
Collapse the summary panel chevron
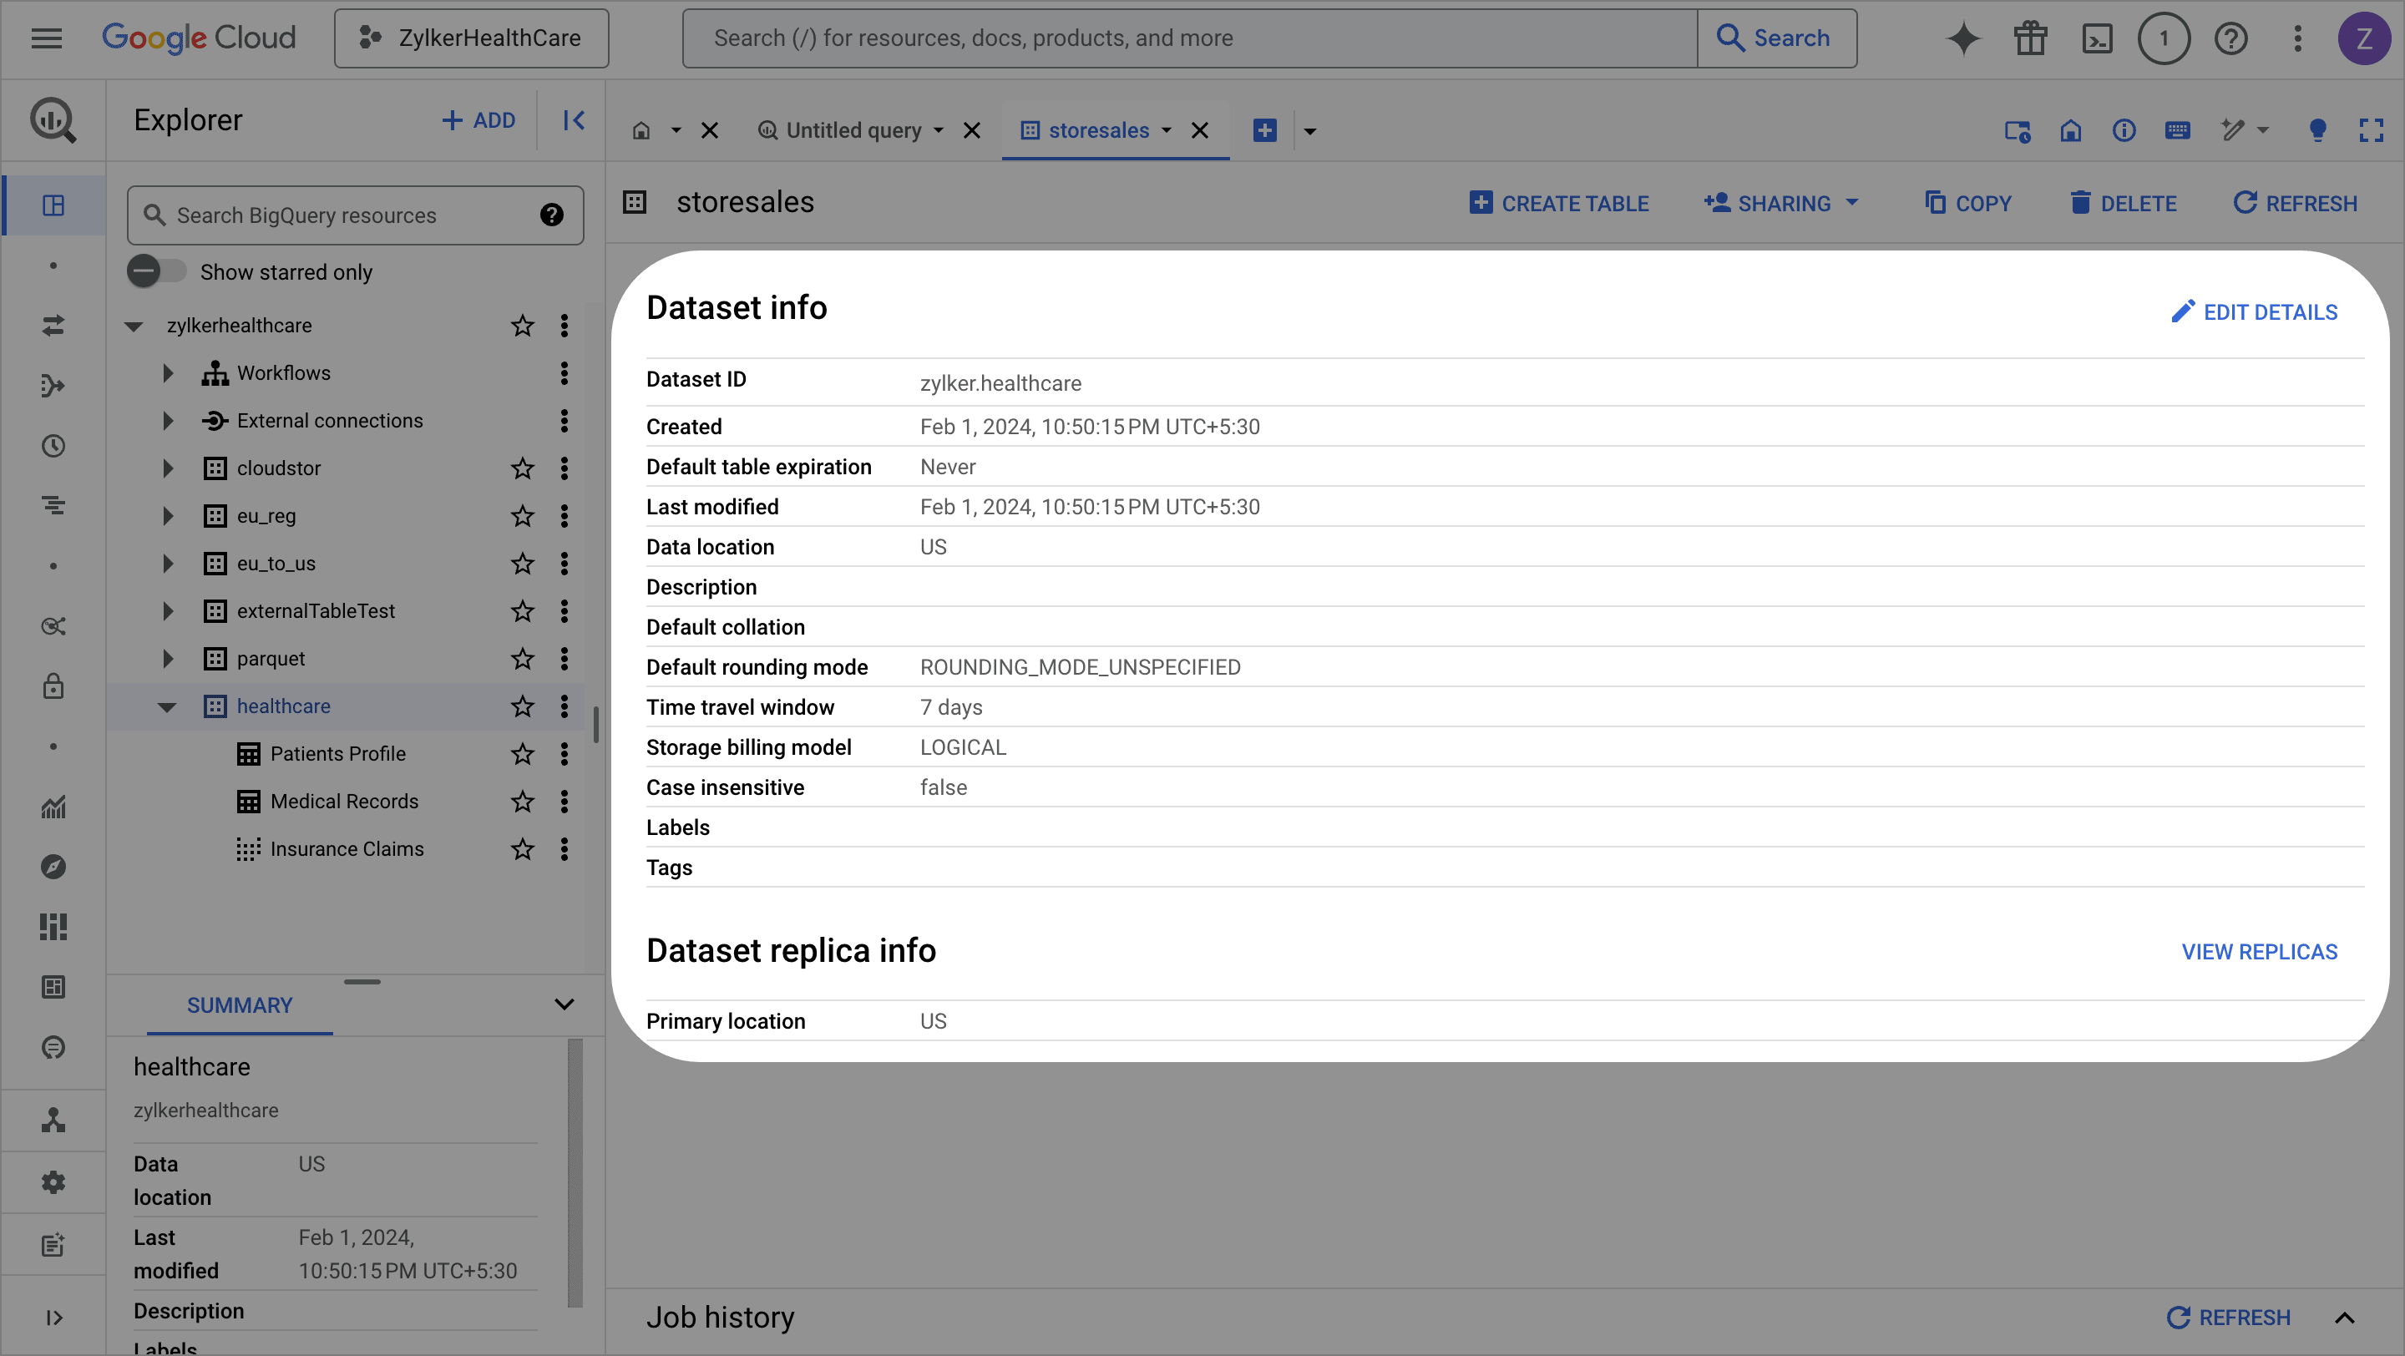(564, 1005)
